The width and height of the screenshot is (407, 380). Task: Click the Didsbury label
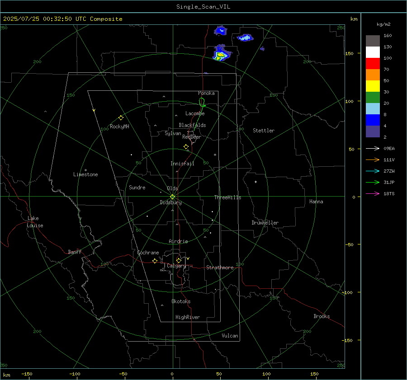coord(170,202)
